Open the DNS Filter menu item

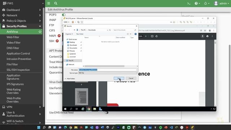(13, 48)
